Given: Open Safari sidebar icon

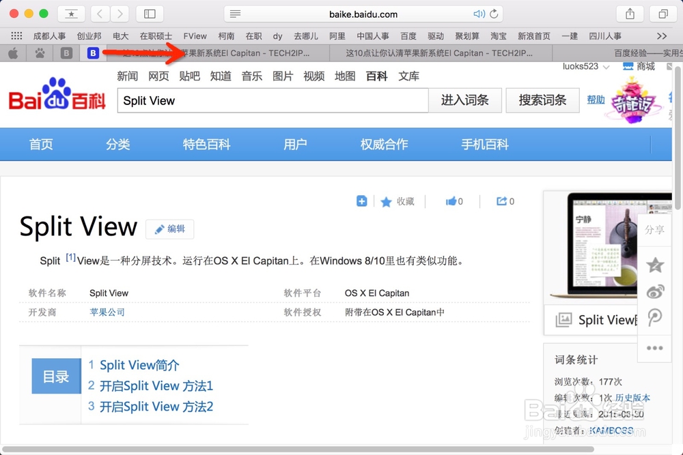Looking at the screenshot, I should 149,13.
